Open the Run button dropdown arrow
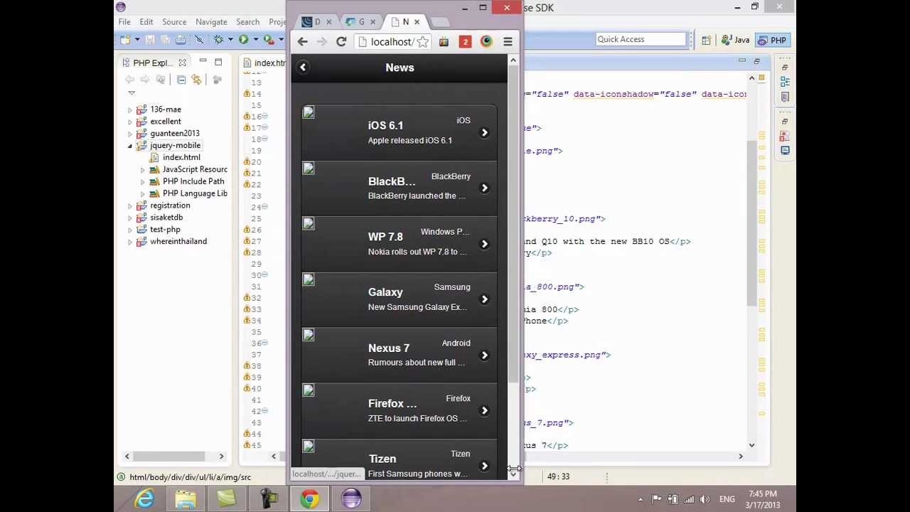 (x=255, y=40)
